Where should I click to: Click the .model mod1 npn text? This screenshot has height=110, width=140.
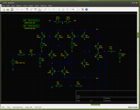click(x=30, y=23)
